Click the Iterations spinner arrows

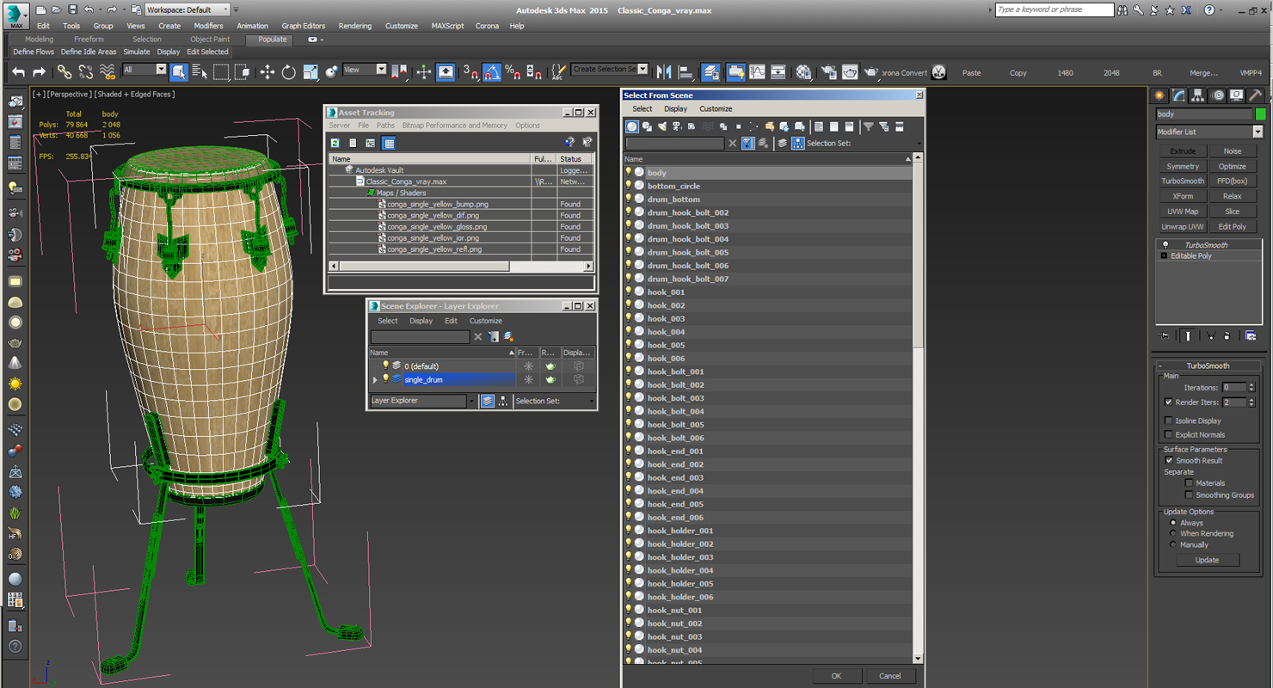pyautogui.click(x=1251, y=388)
